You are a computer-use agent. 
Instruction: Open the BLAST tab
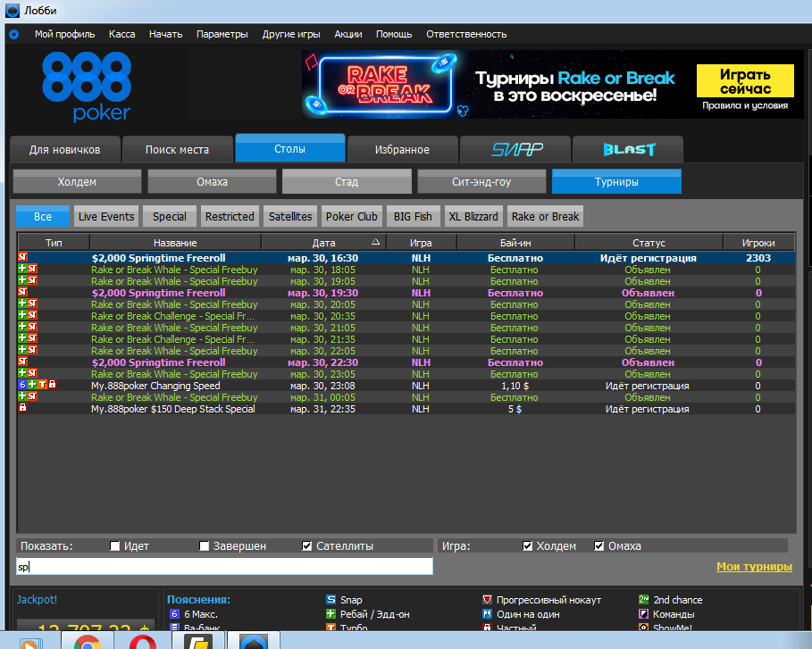coord(628,150)
